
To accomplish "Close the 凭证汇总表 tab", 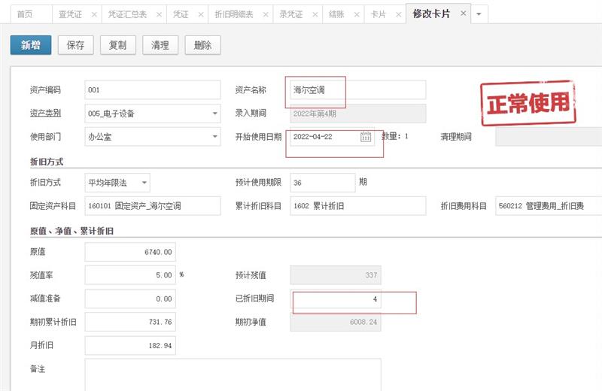I will pyautogui.click(x=157, y=14).
